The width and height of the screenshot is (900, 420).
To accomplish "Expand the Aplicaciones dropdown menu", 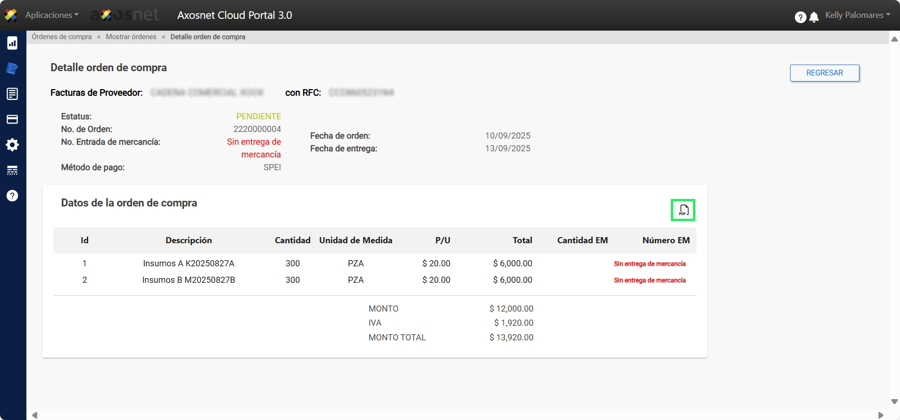I will 52,15.
